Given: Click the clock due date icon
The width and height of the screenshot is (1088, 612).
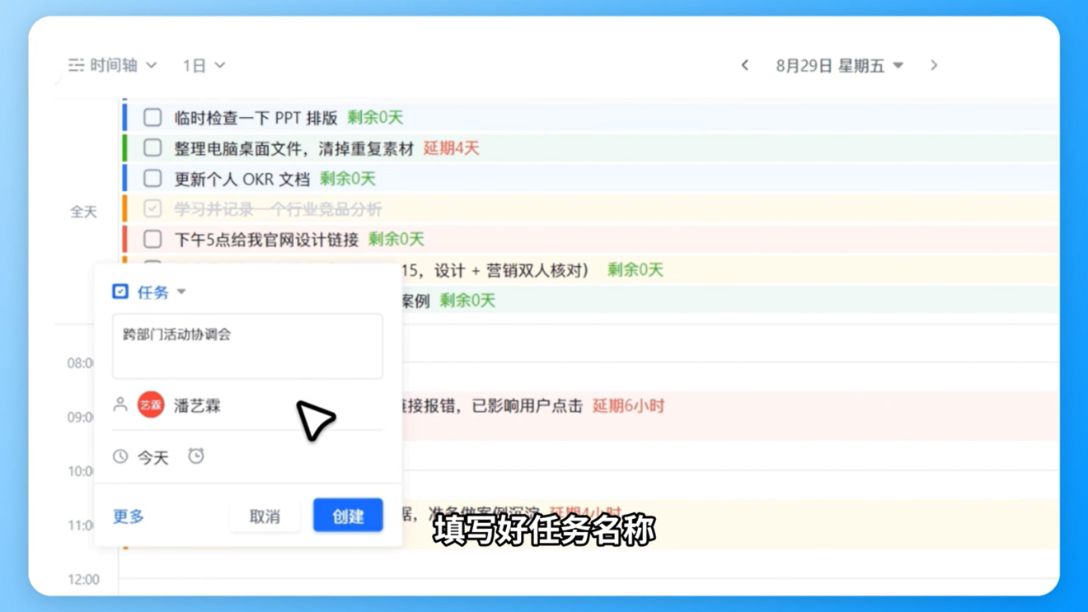Looking at the screenshot, I should pos(120,456).
